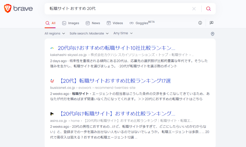Open the info circle icon
Image resolution: width=246 pixels, height=147 pixels.
coord(200,23)
